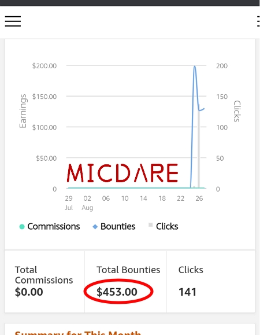Image resolution: width=260 pixels, height=335 pixels.
Task: Click the grey clicks bar on chart
Action: (199, 149)
